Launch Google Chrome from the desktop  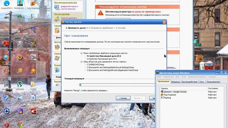[20, 125]
